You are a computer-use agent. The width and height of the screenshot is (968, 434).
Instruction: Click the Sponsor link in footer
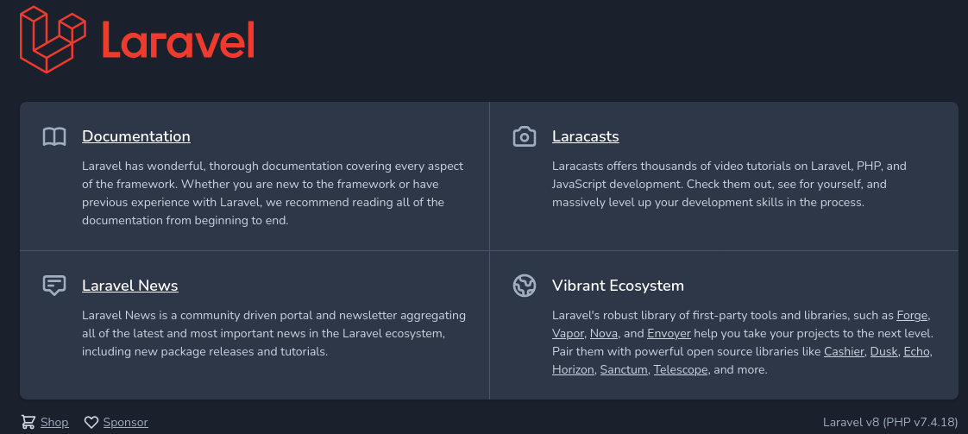(x=125, y=422)
